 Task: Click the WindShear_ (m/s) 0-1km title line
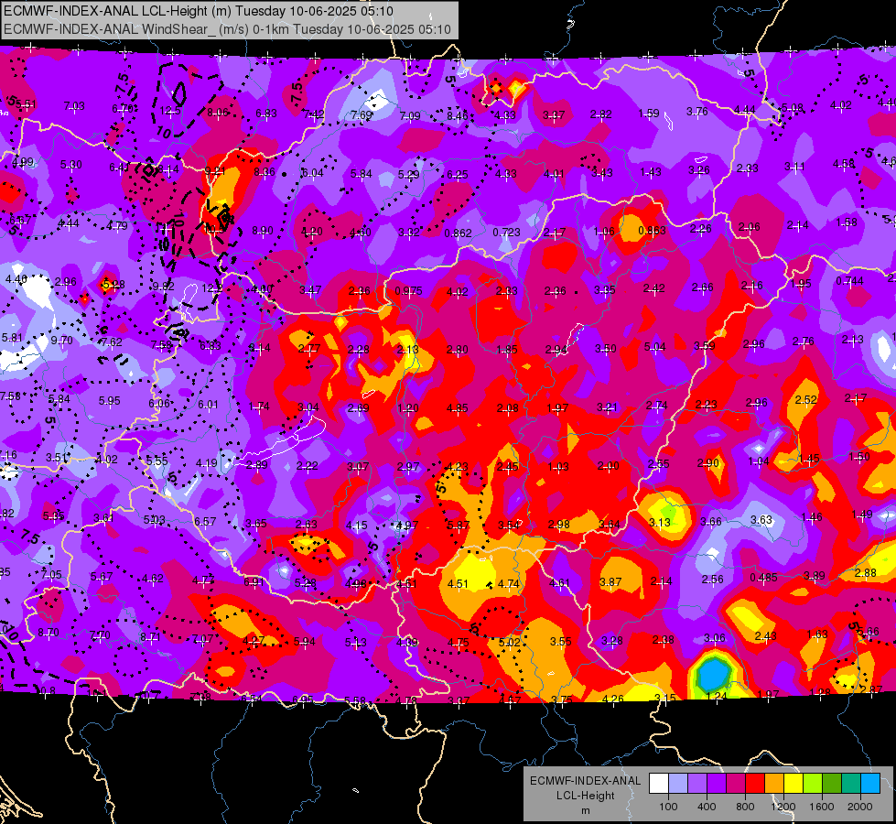pos(227,29)
